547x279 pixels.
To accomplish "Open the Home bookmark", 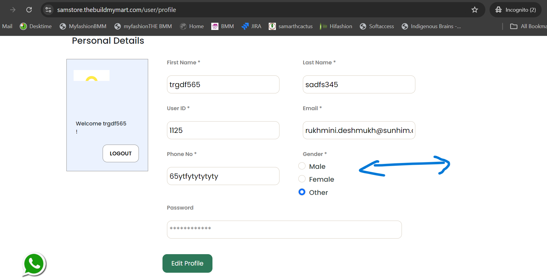I will tap(192, 26).
